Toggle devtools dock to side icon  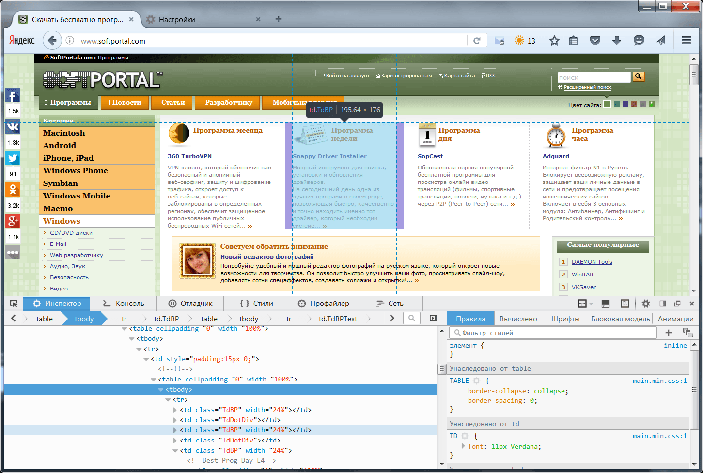point(663,304)
